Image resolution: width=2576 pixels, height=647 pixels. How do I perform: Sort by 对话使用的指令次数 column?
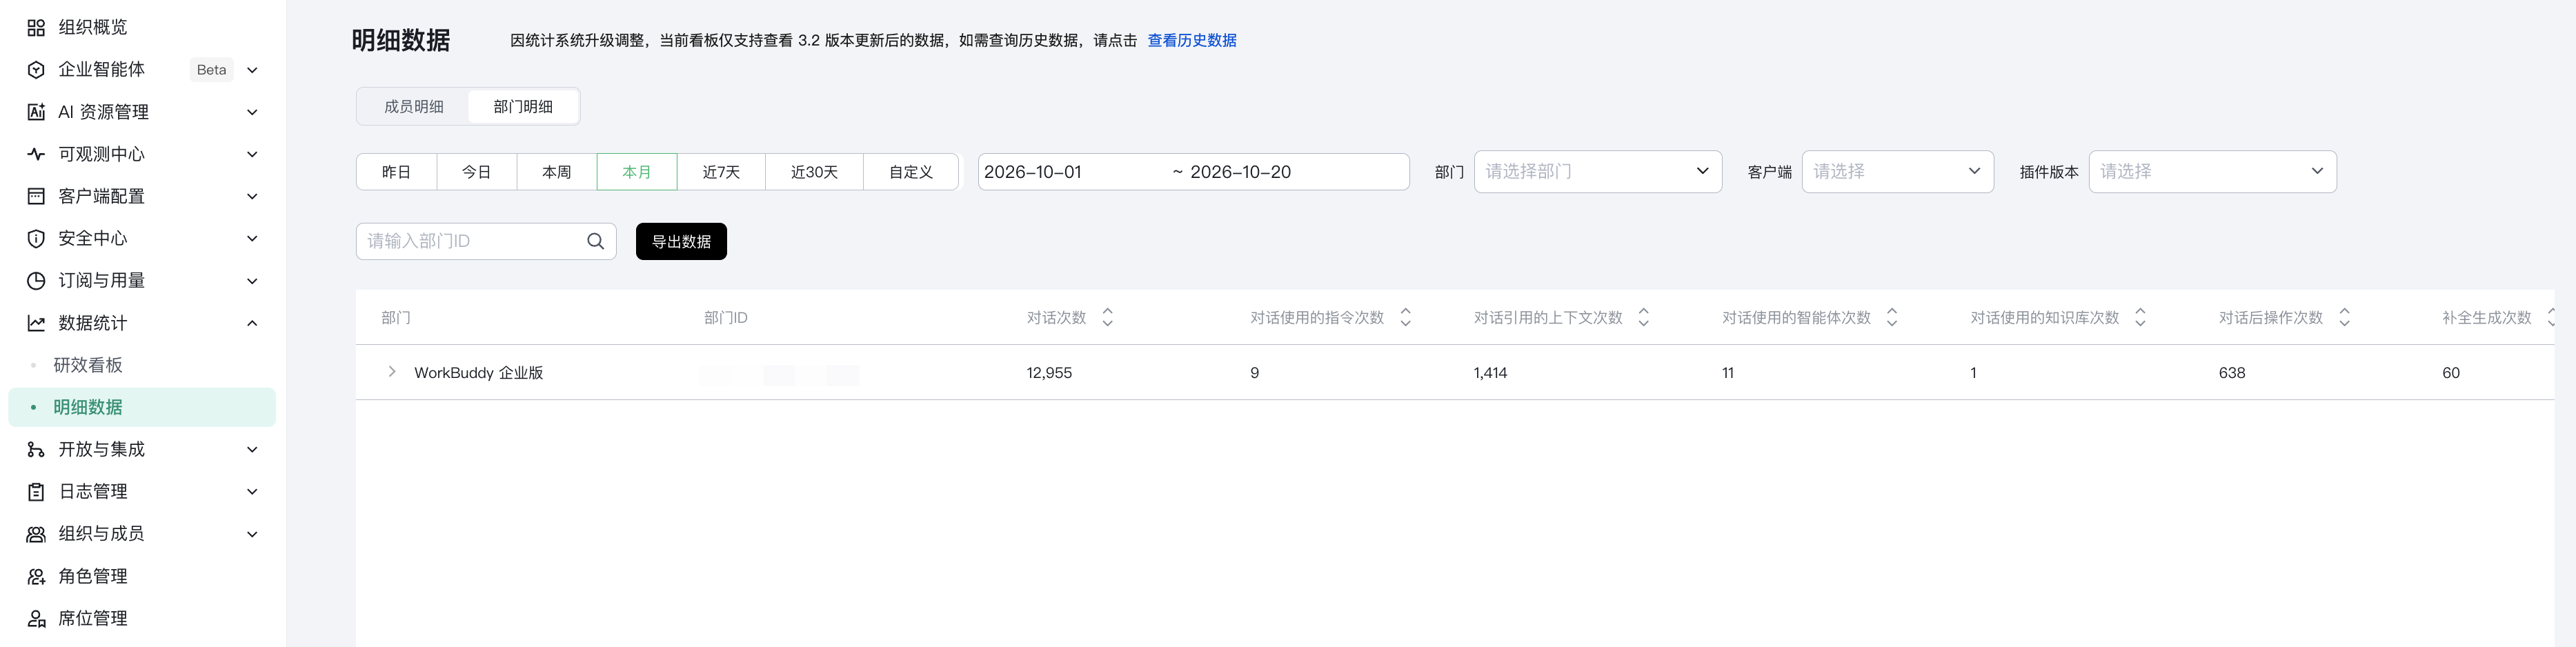tap(1405, 317)
